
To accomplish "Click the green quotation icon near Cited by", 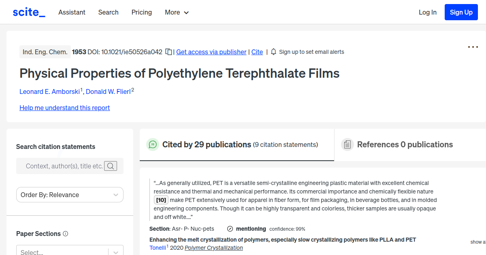I will [x=153, y=144].
